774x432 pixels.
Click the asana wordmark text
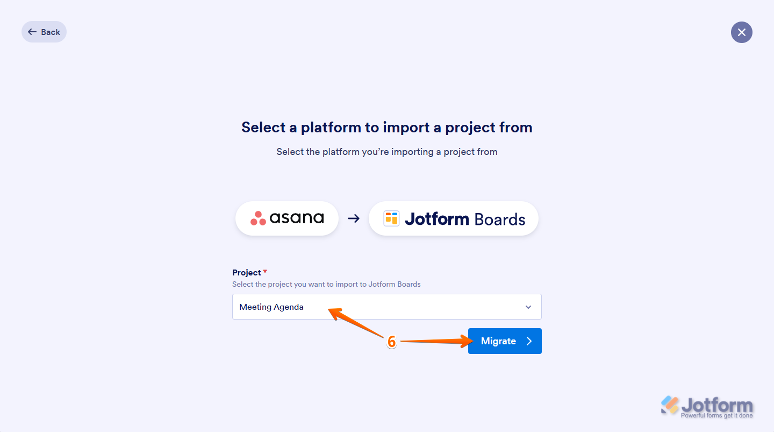pyautogui.click(x=296, y=218)
